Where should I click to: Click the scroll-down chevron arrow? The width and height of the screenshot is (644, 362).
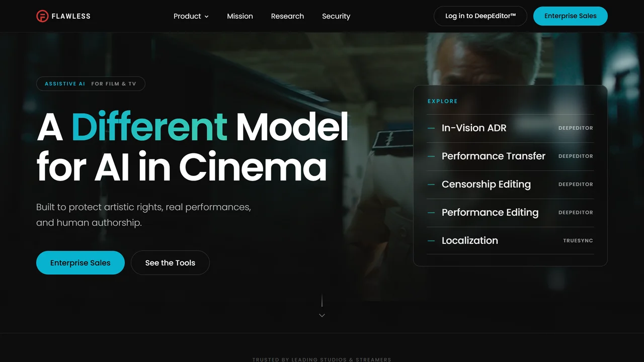click(322, 315)
